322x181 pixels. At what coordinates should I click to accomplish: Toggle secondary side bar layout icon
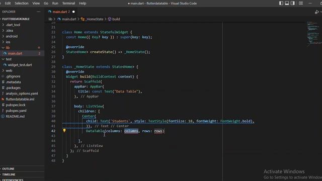(293, 3)
